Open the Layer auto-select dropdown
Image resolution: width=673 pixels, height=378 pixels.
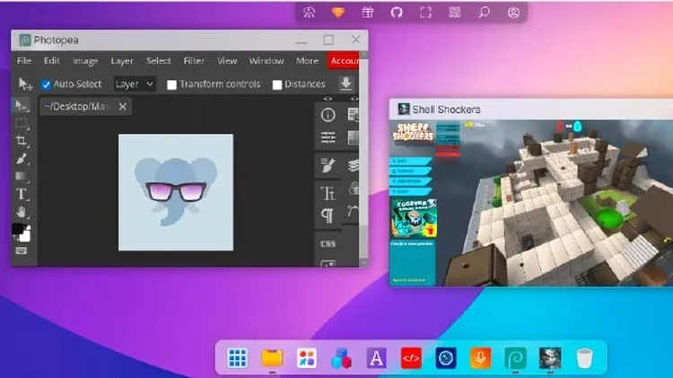tap(135, 84)
